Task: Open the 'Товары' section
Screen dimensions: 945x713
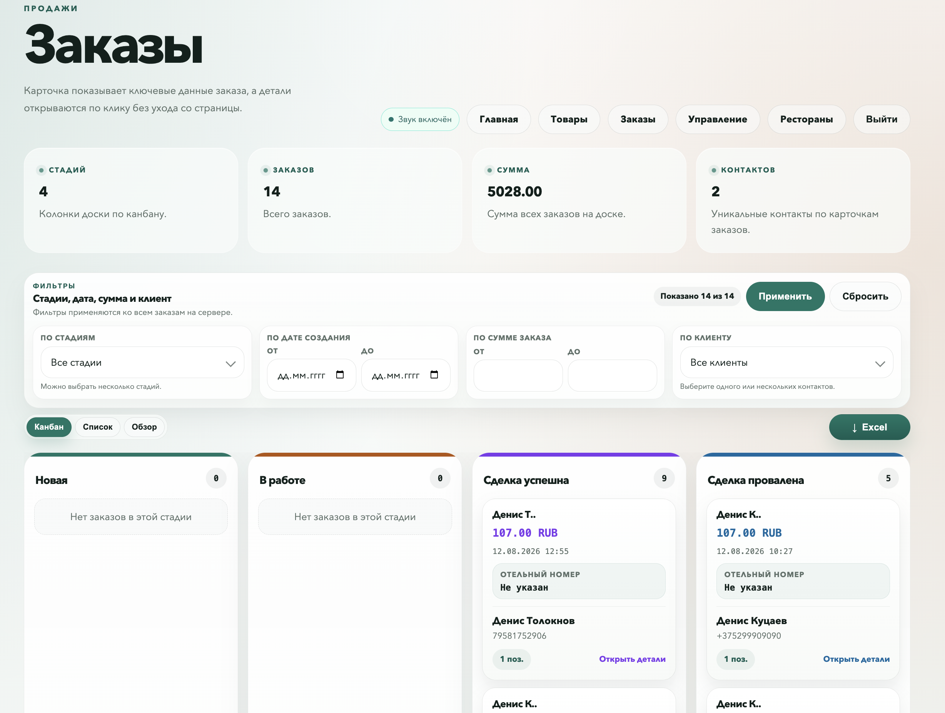Action: [569, 119]
